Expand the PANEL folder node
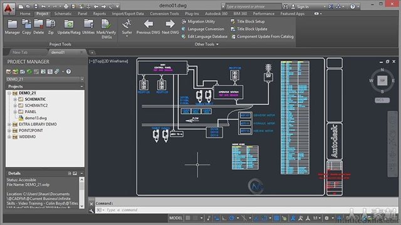The width and height of the screenshot is (401, 225). coord(15,112)
